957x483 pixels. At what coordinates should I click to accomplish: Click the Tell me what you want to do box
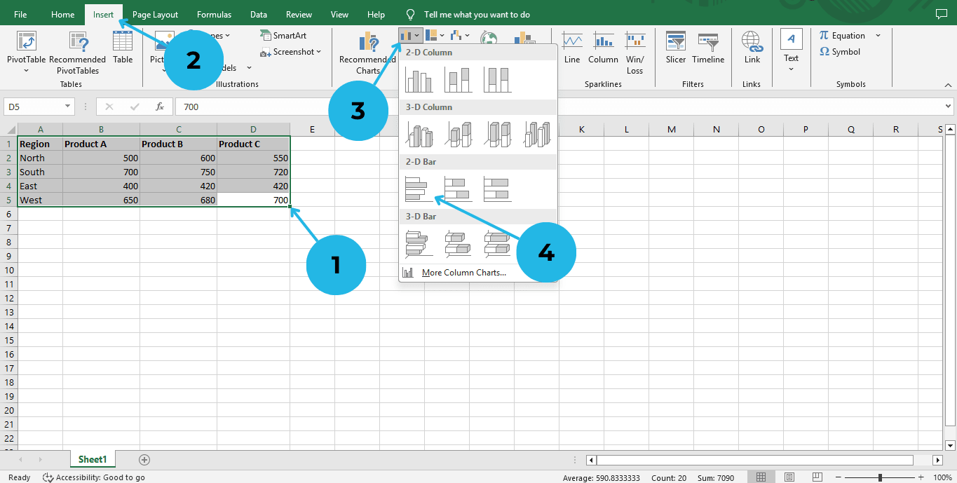[477, 15]
